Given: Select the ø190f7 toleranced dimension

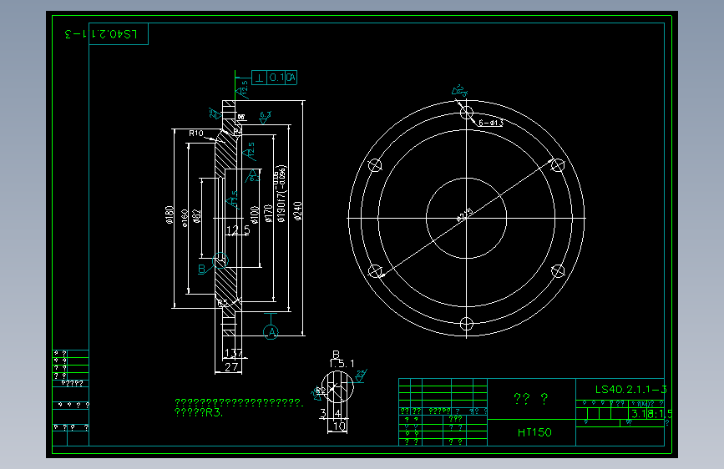Looking at the screenshot, I should point(281,194).
